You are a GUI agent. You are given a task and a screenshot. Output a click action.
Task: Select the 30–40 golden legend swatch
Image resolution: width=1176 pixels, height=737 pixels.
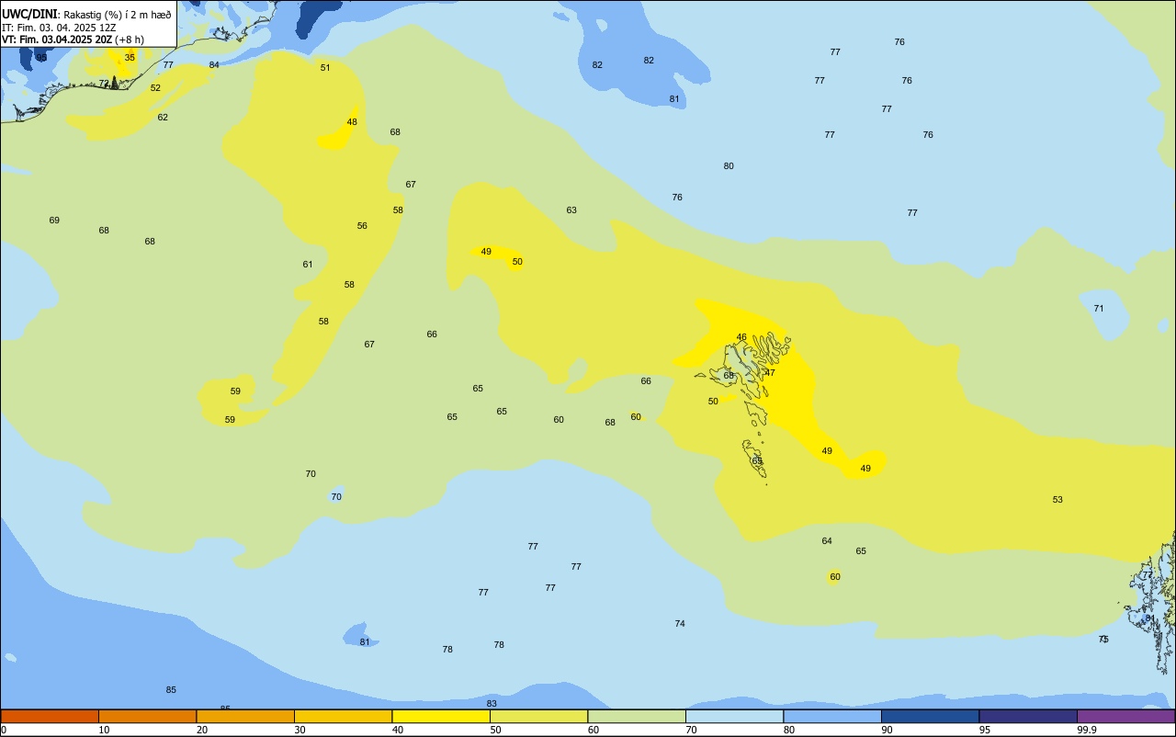[343, 716]
